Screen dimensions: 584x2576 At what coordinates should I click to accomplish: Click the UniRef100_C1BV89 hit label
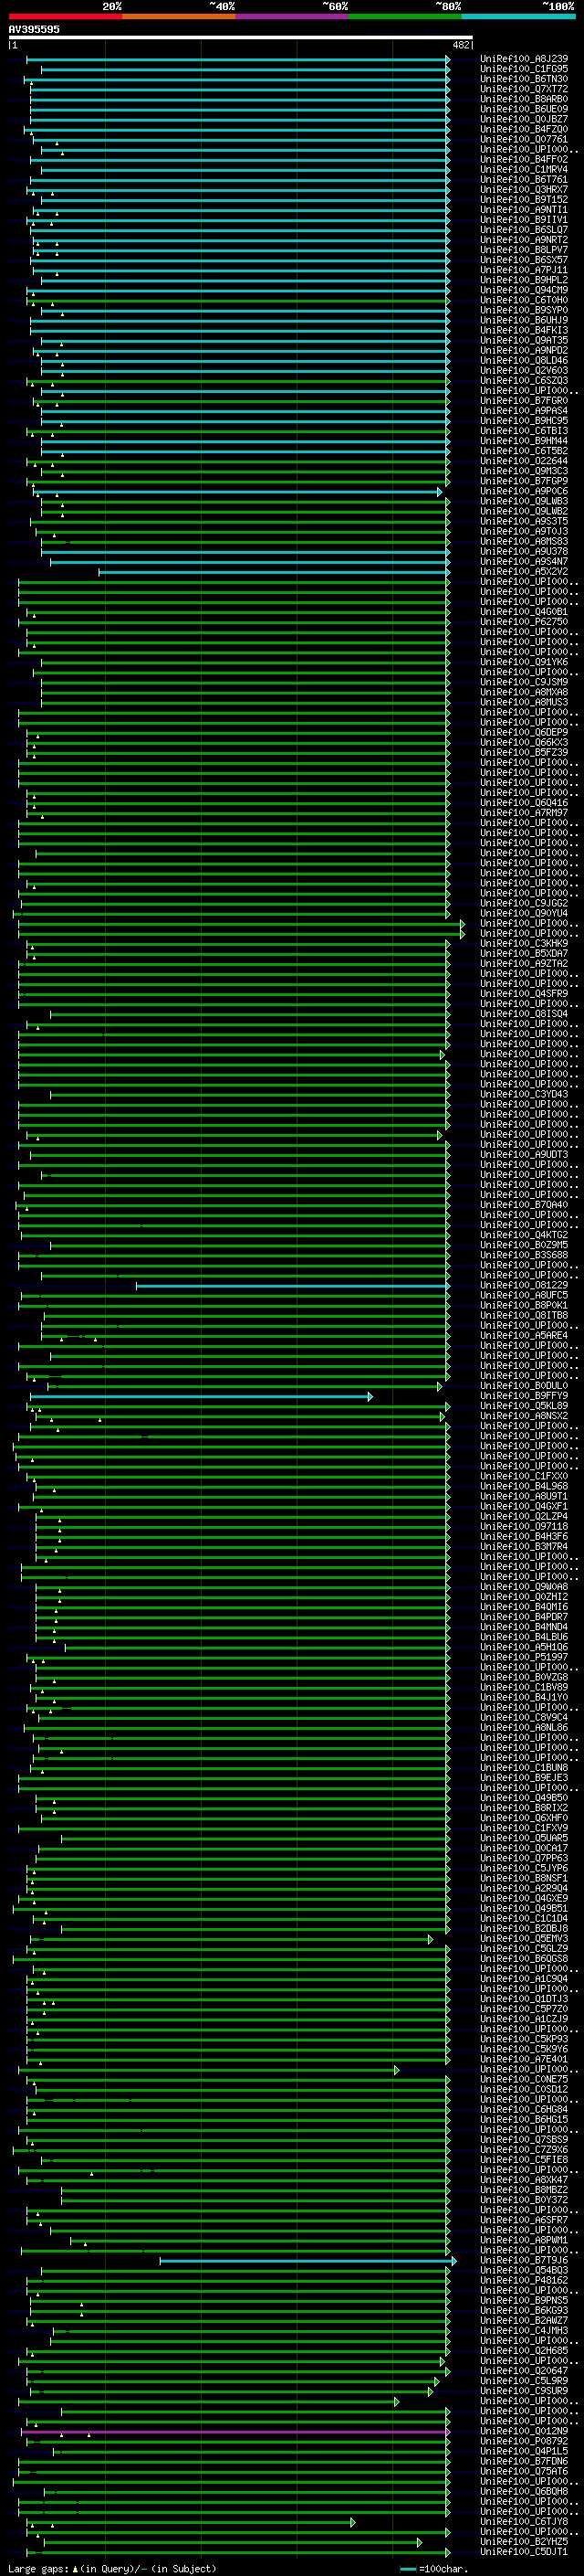pos(524,1688)
